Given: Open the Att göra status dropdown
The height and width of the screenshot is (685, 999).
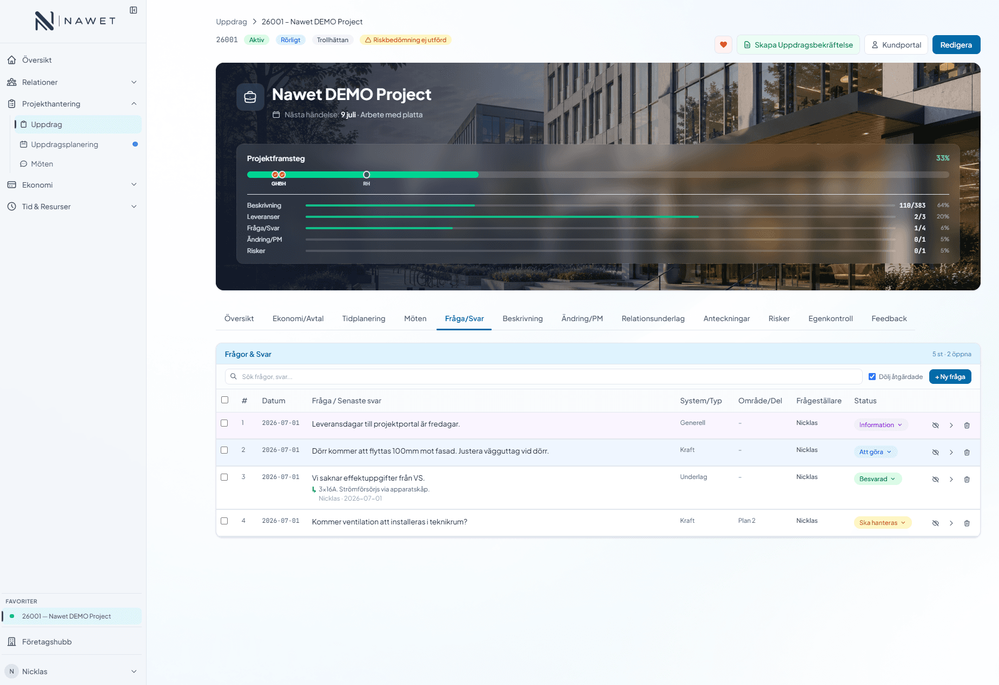Looking at the screenshot, I should click(x=875, y=452).
